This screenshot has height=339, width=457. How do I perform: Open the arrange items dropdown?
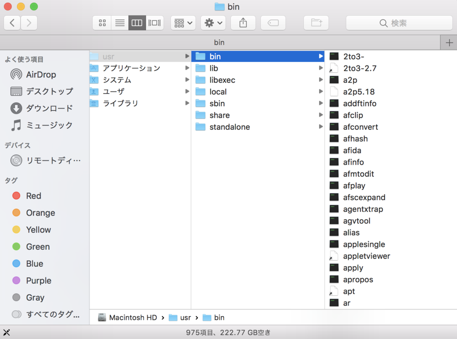tap(183, 23)
